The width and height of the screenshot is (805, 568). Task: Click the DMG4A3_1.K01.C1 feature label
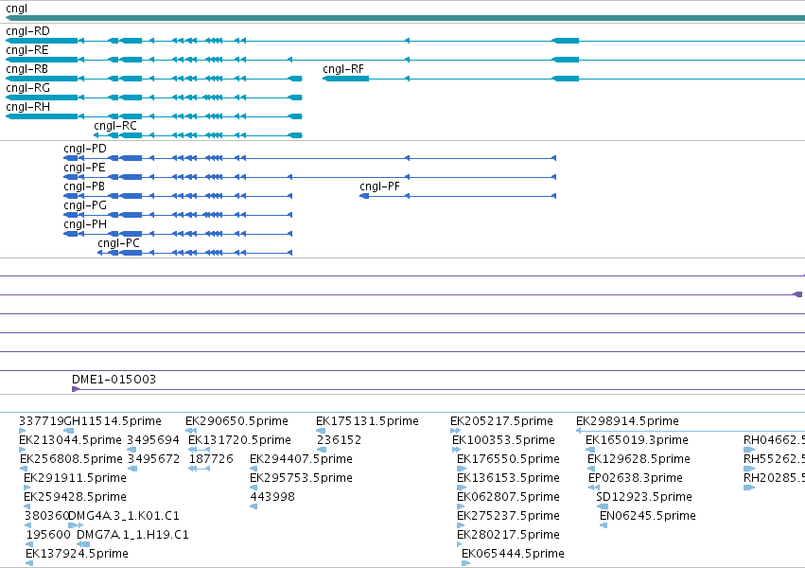tap(124, 516)
